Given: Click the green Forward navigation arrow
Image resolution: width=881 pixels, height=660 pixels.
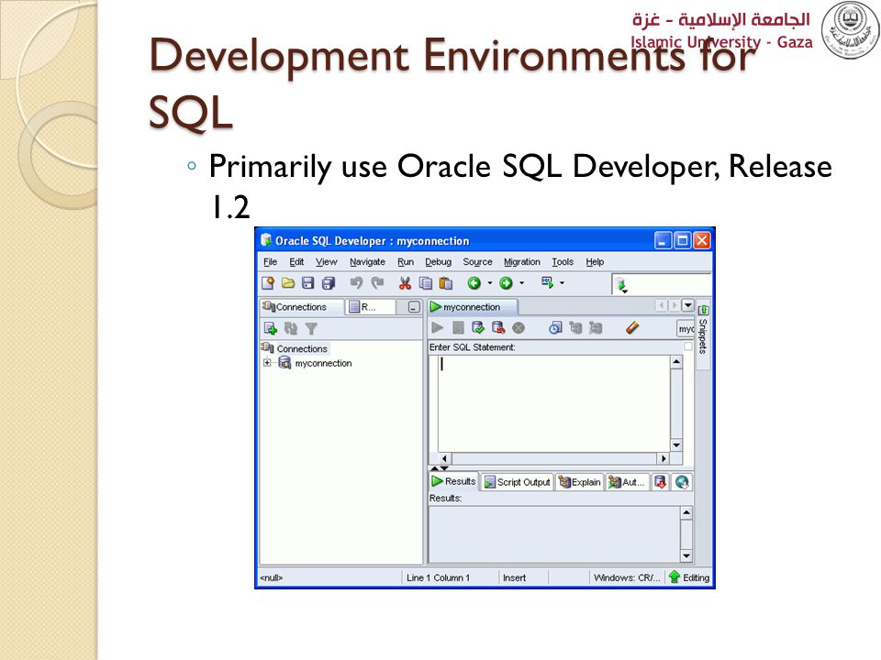Looking at the screenshot, I should 507,283.
